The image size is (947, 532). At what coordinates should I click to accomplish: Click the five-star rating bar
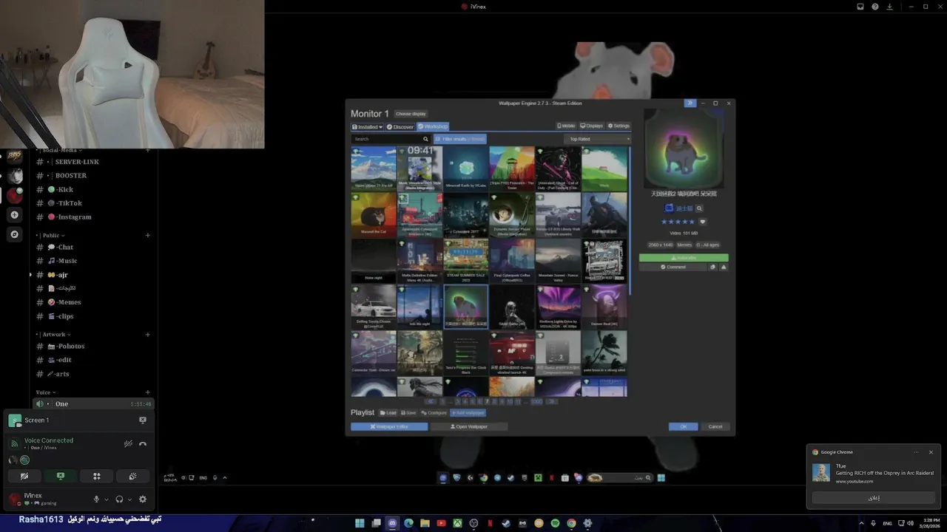point(678,222)
